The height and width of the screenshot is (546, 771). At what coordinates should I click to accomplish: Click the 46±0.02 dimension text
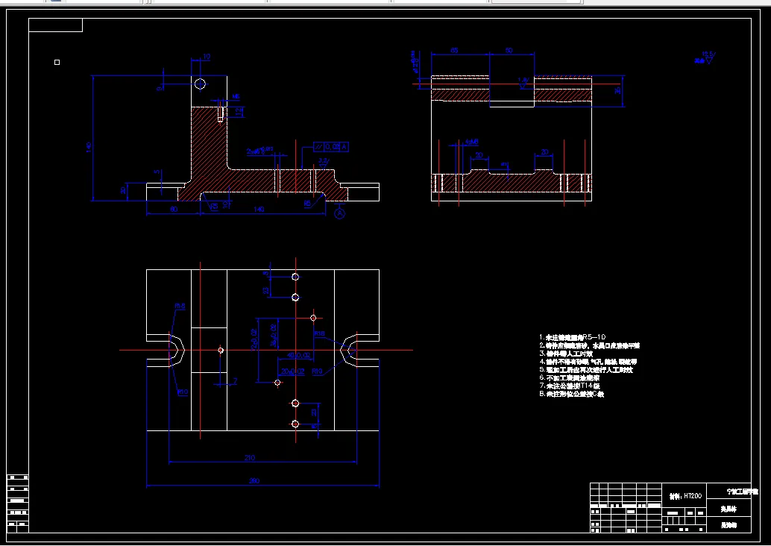298,355
